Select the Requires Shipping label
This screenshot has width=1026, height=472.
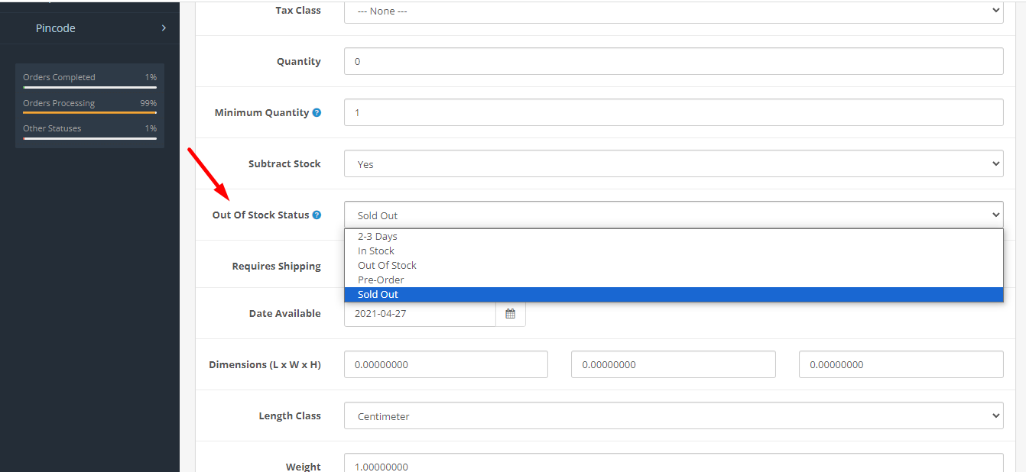pyautogui.click(x=277, y=266)
